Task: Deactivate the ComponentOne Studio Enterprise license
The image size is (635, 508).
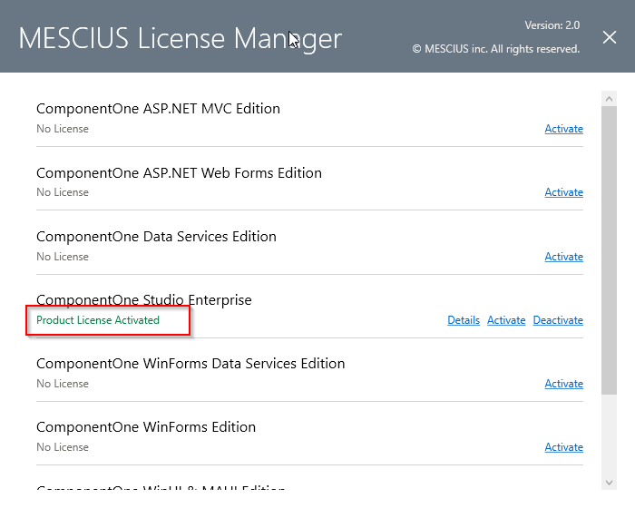Action: tap(558, 320)
